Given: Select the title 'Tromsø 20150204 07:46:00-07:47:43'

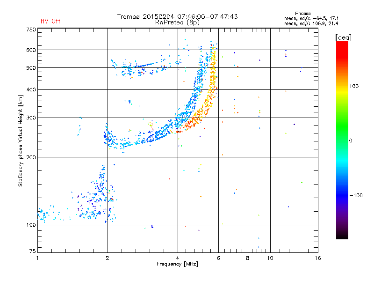Looking at the screenshot, I should click(x=177, y=16).
